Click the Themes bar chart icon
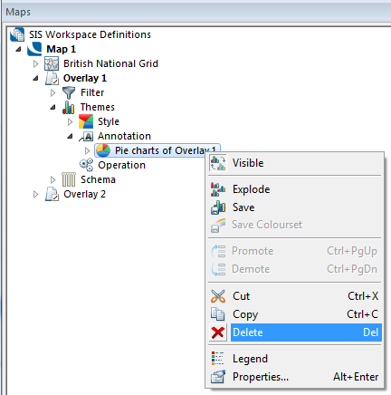391x395 pixels. click(69, 107)
